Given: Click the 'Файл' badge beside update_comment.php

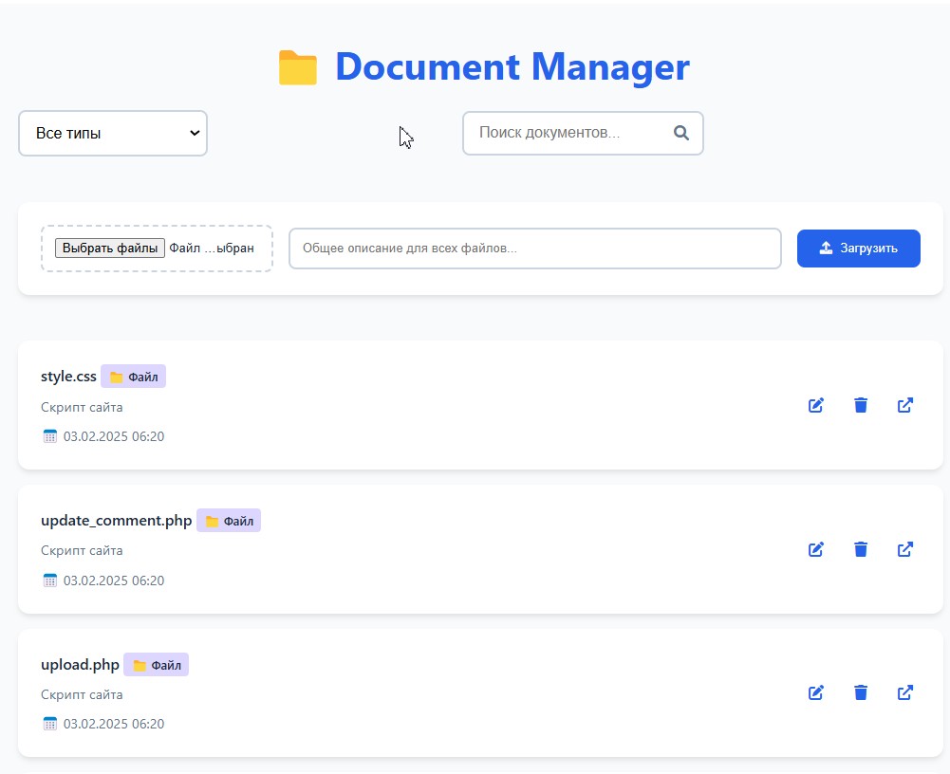Looking at the screenshot, I should (229, 521).
